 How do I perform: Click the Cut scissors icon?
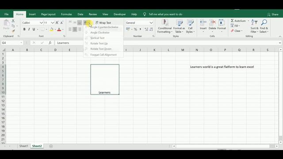tap(13, 21)
